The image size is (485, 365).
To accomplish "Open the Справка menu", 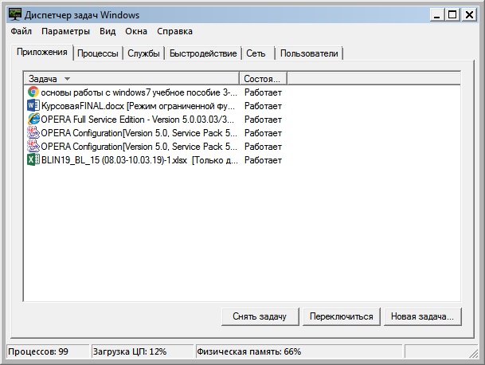I will pos(174,32).
